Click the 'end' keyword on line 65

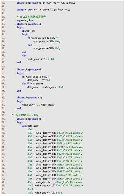tap(19, 91)
